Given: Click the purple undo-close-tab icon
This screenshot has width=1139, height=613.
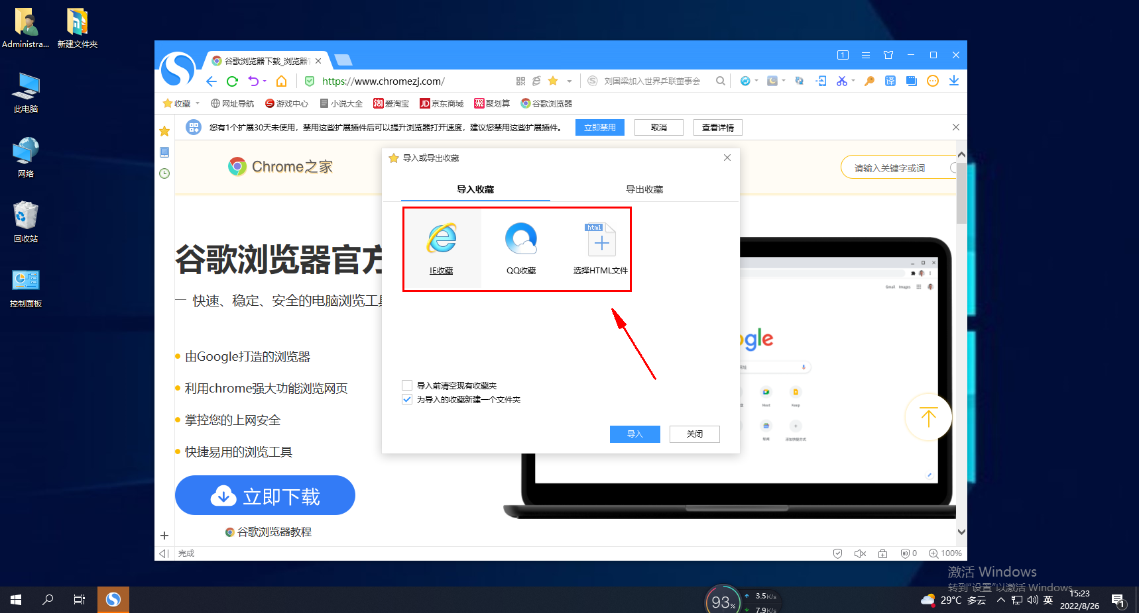Looking at the screenshot, I should point(253,81).
